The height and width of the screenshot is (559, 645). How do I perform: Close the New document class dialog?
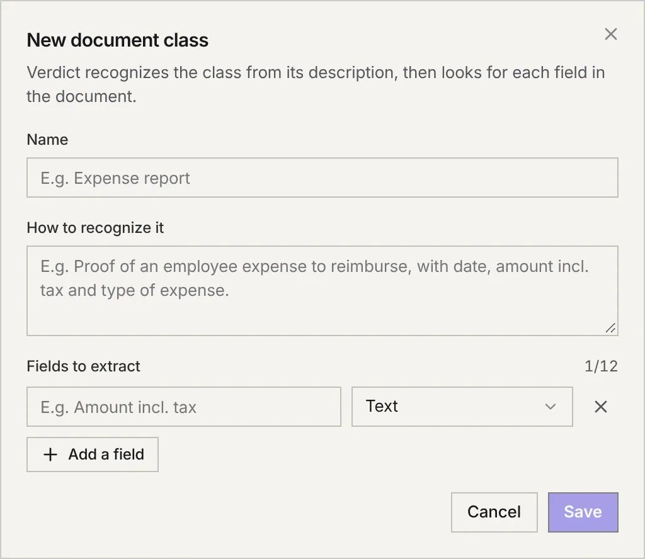point(610,34)
